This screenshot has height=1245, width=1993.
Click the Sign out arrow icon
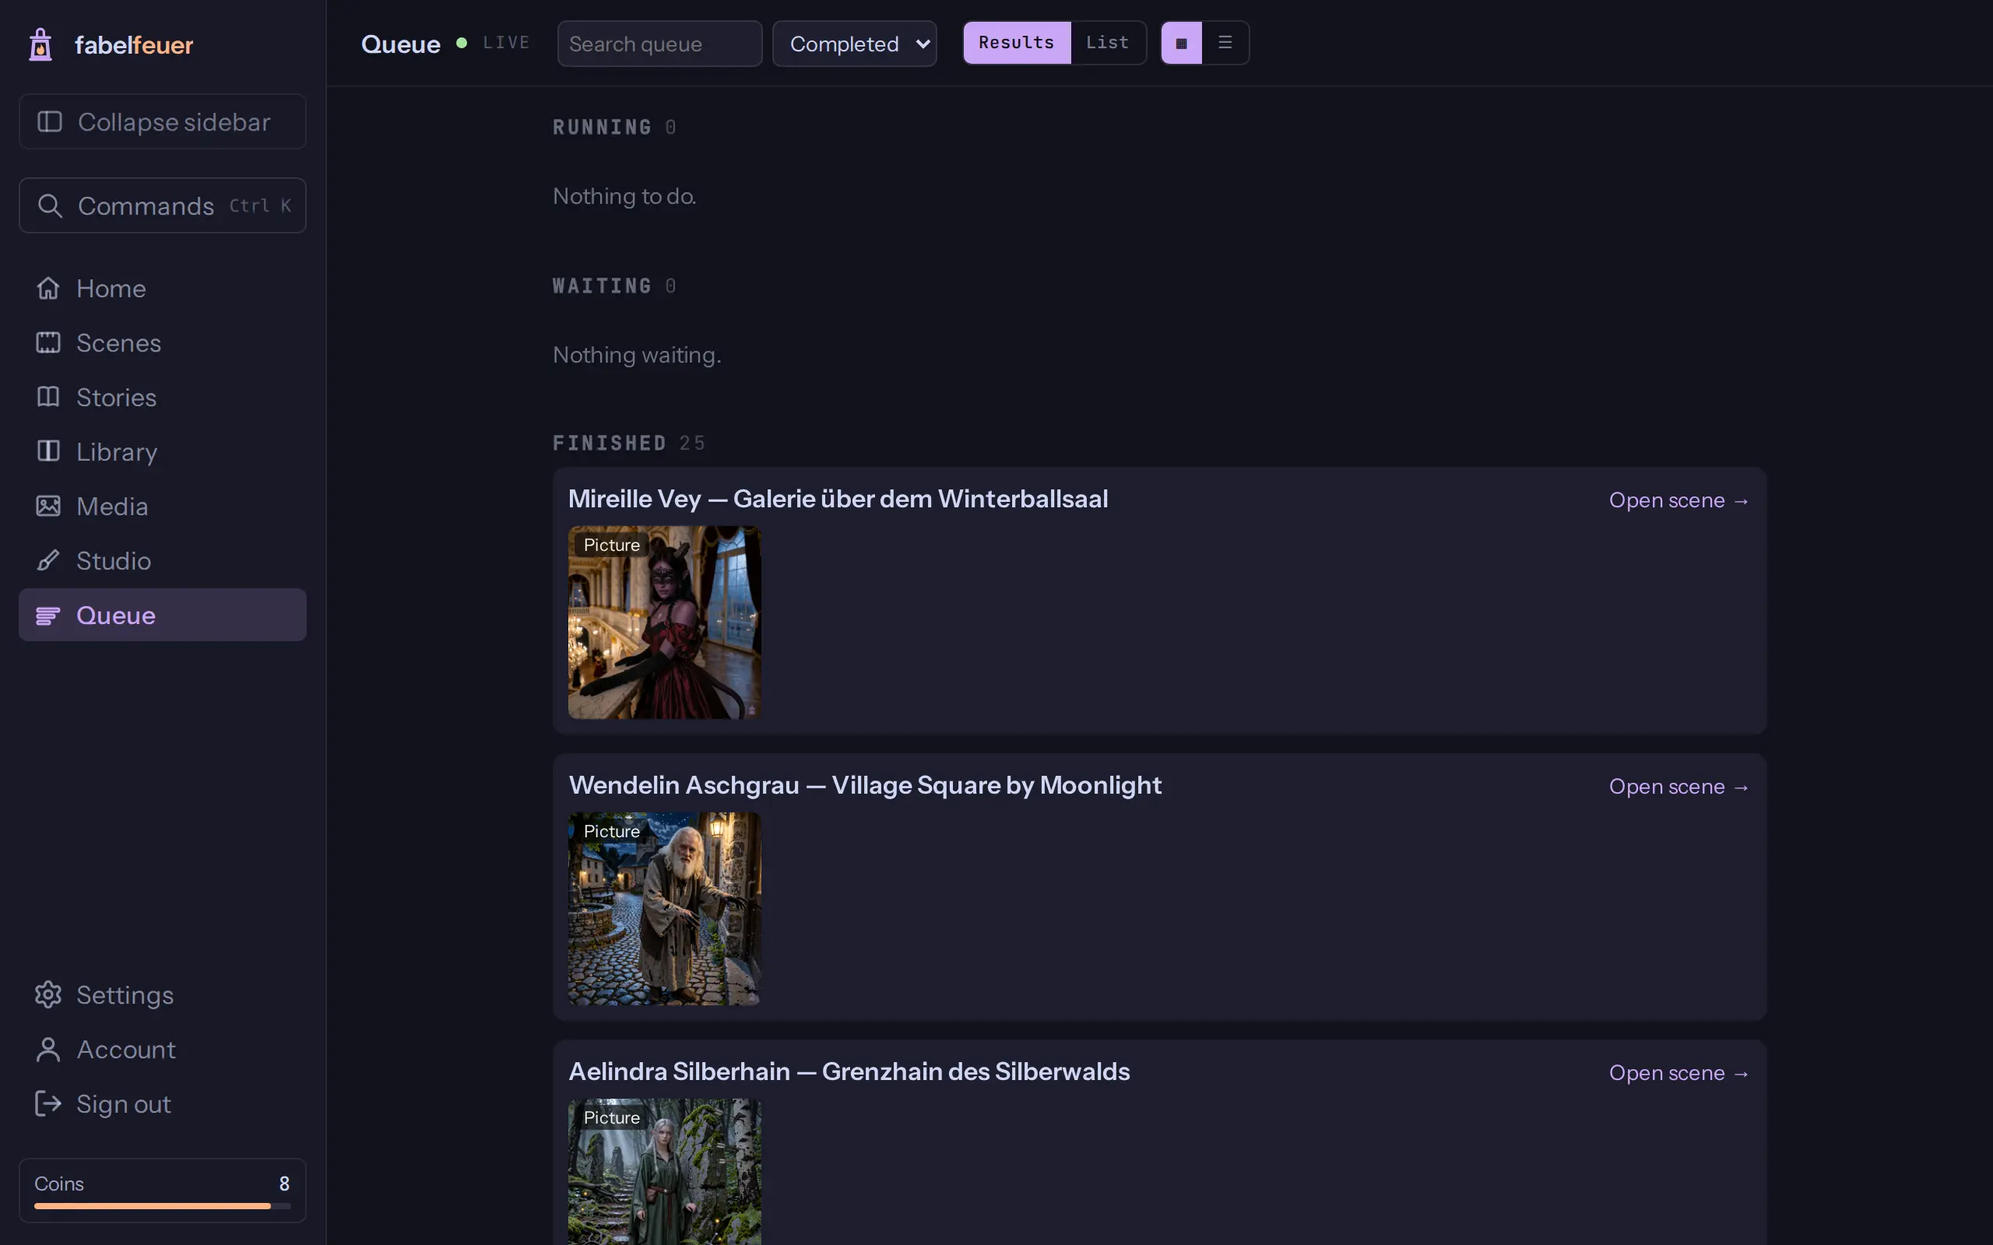coord(47,1103)
